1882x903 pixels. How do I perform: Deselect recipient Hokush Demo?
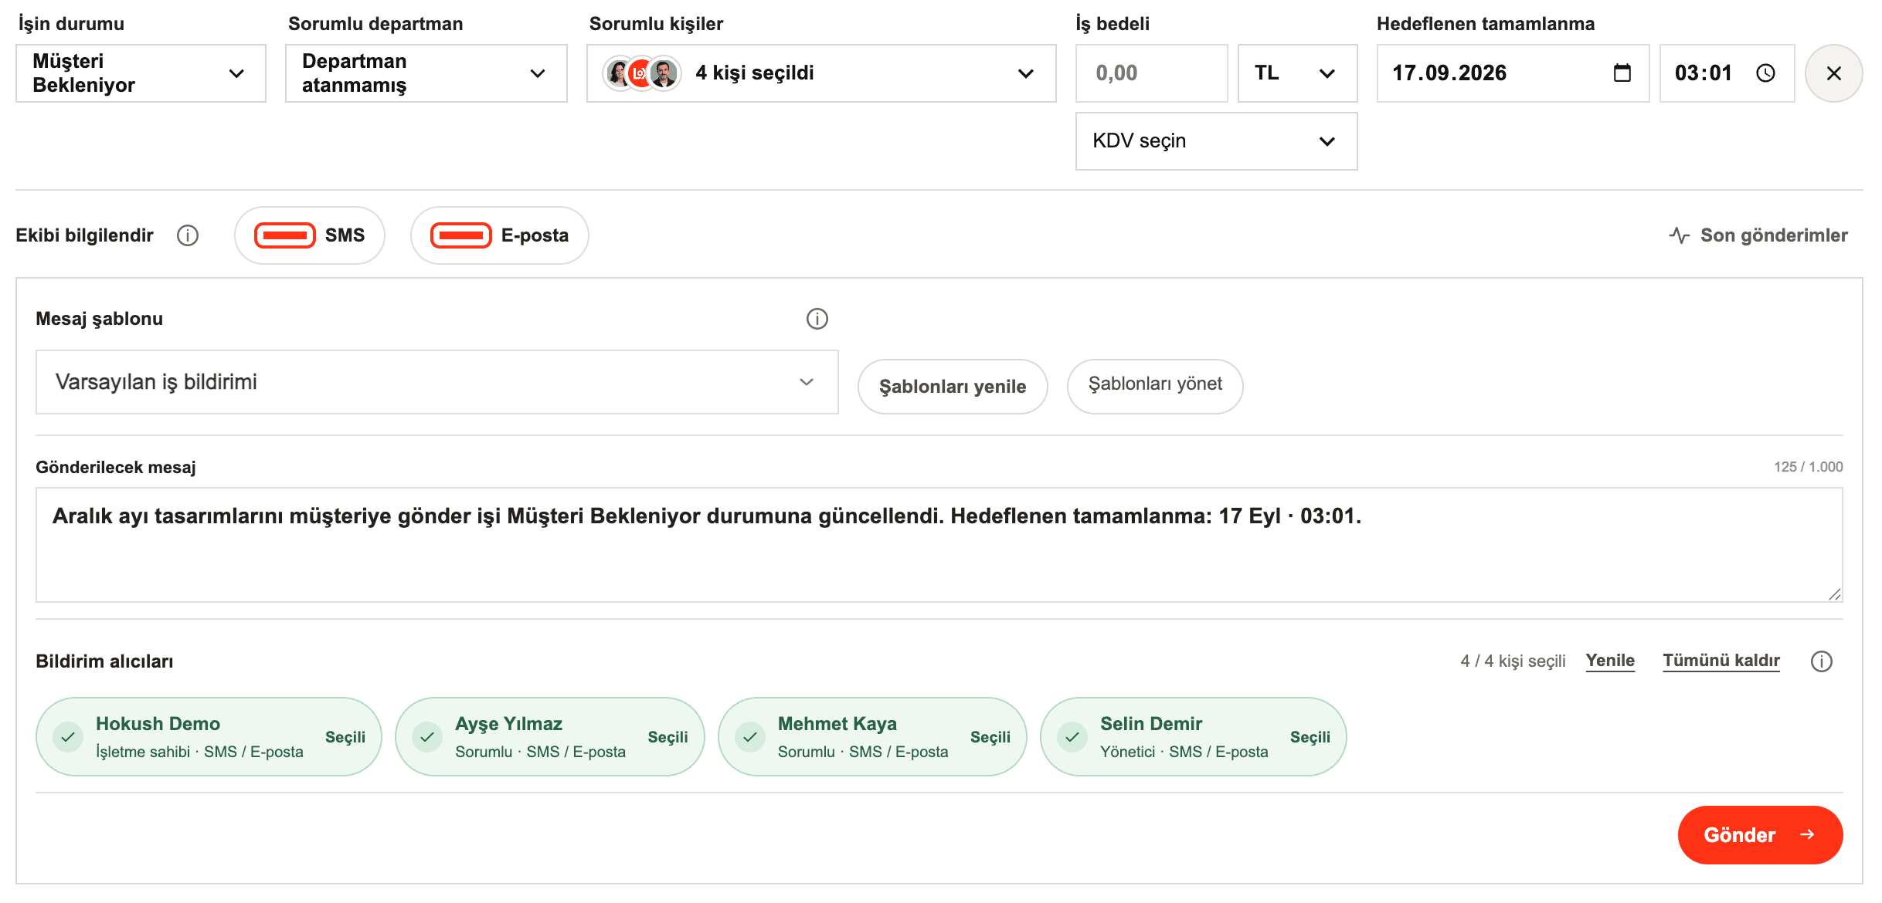209,737
